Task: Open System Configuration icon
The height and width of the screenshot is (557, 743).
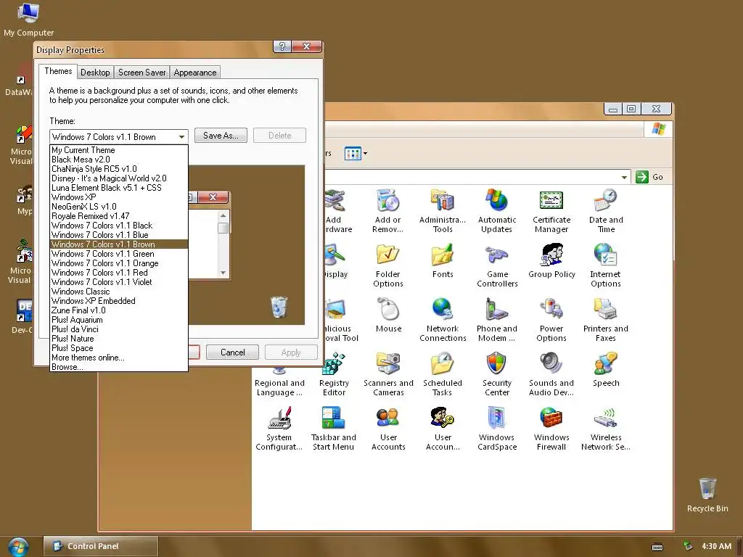Action: pos(279,429)
